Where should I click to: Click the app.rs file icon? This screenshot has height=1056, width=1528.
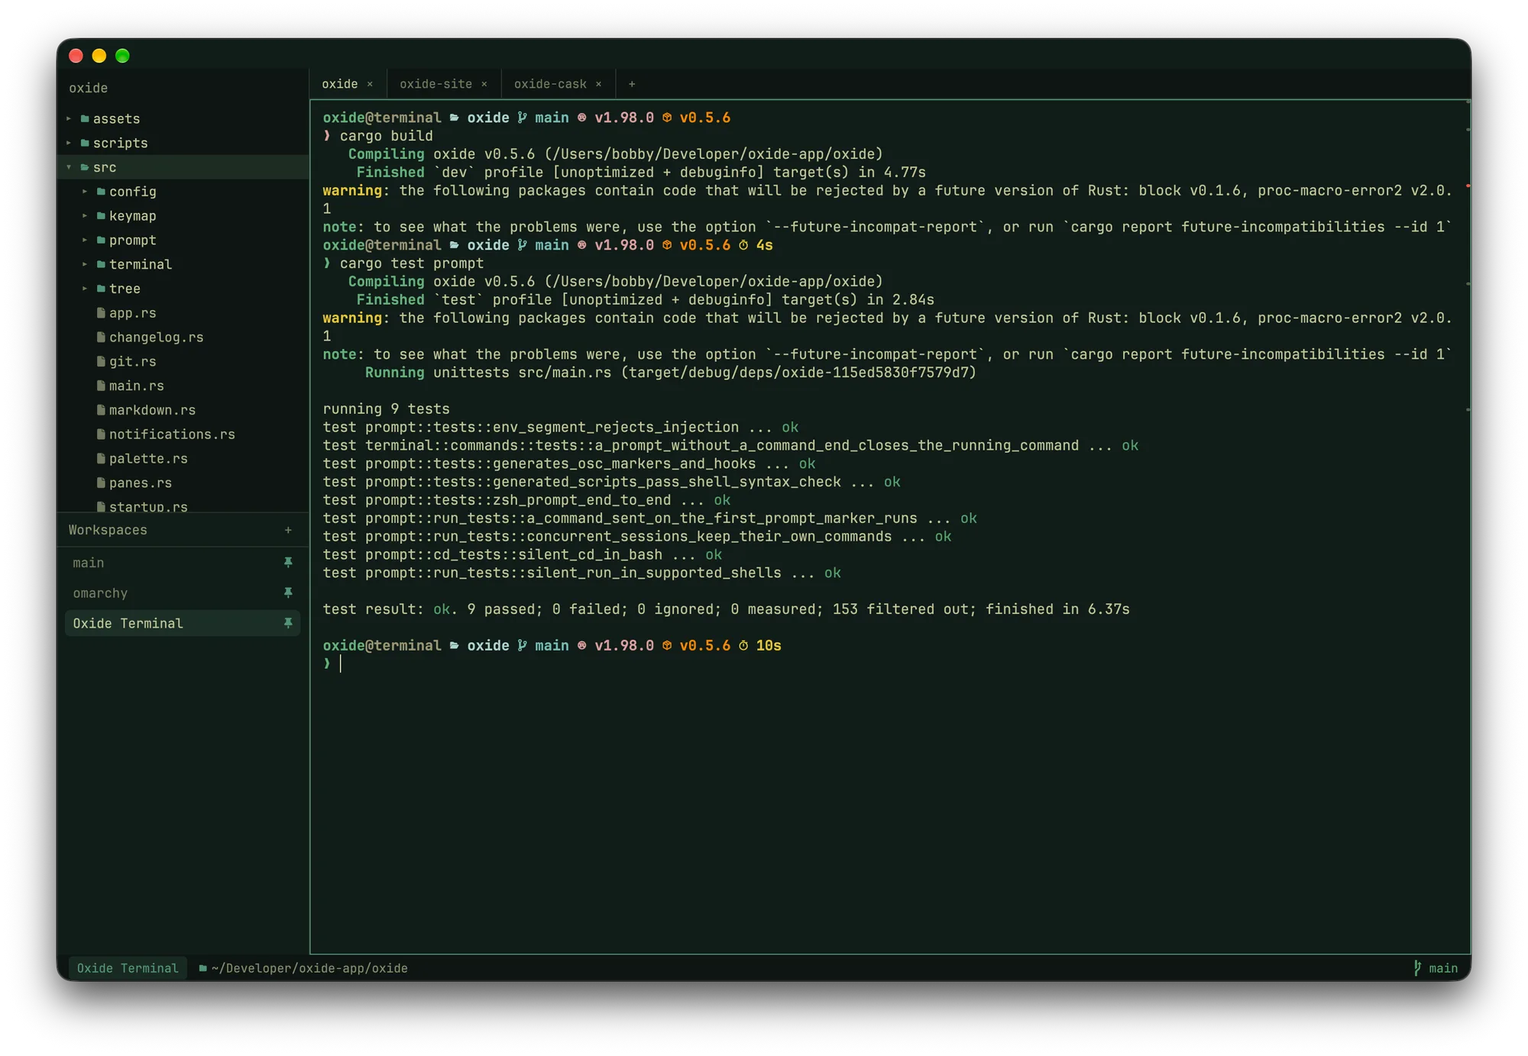[101, 313]
